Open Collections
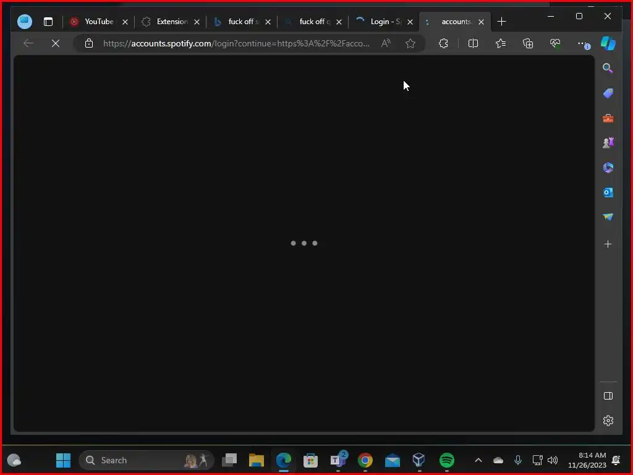The width and height of the screenshot is (633, 475). 528,43
